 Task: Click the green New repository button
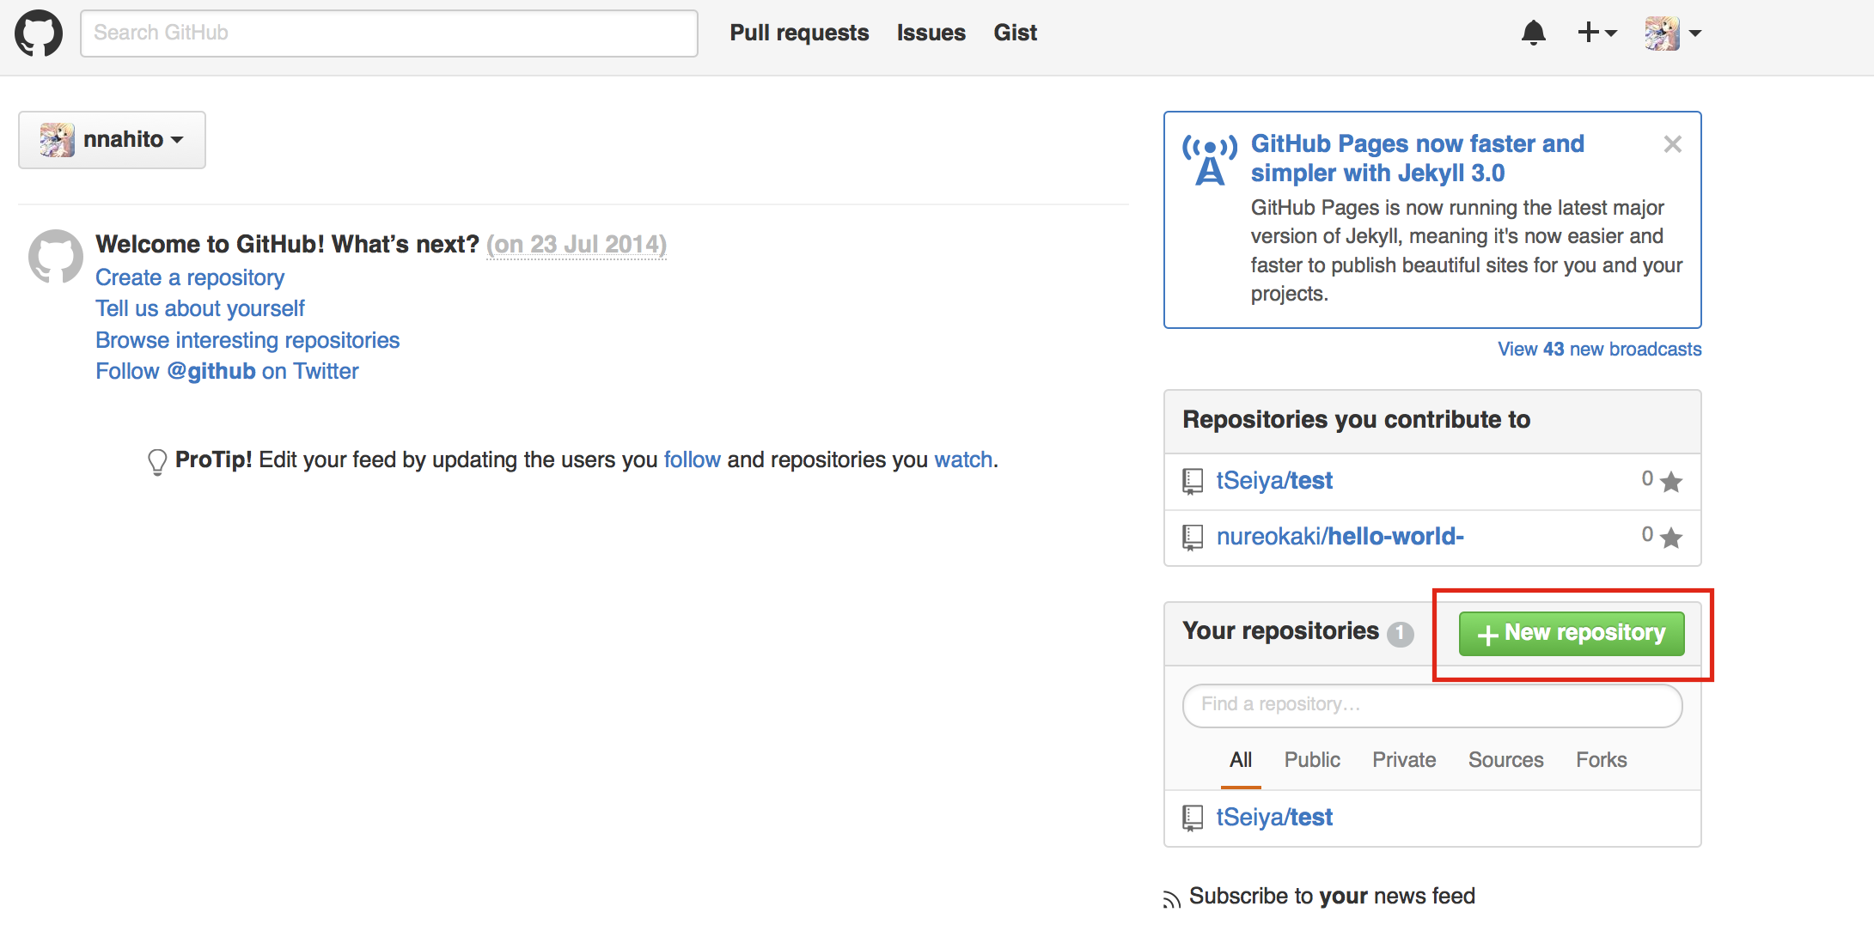coord(1570,633)
